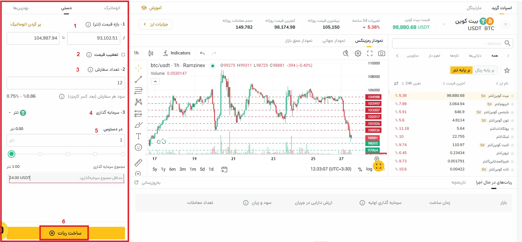
Task: Click the currency search field
Action: [x=452, y=43]
